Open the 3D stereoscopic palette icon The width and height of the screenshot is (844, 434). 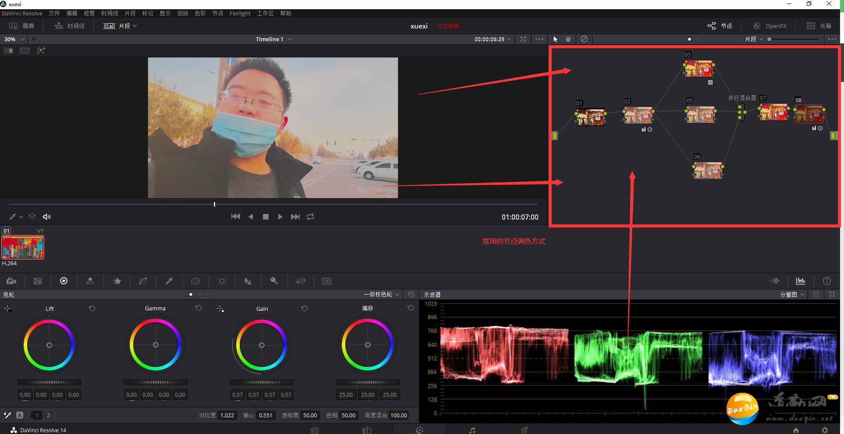click(327, 281)
